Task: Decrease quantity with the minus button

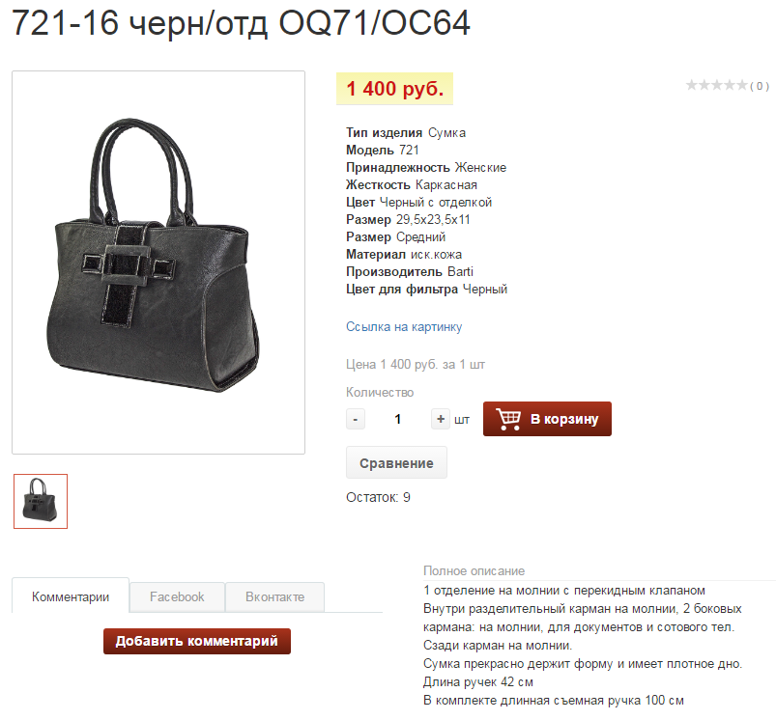Action: (356, 419)
